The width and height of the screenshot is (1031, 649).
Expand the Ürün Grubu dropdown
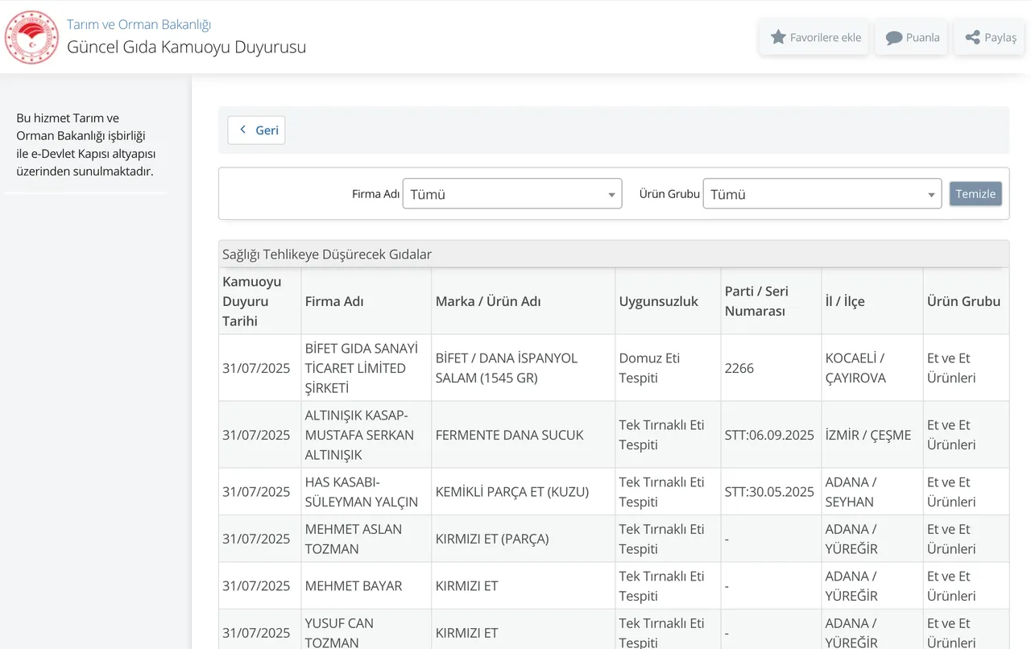822,194
